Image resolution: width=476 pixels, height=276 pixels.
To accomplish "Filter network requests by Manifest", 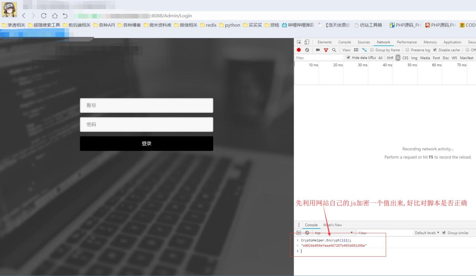I will click(466, 58).
